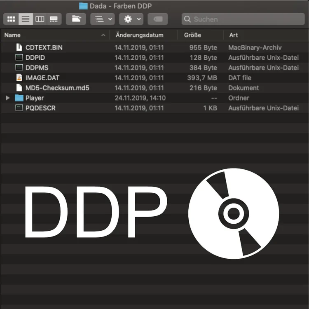The width and height of the screenshot is (309, 309).
Task: Click the folder proxy icon in title bar
Action: point(83,6)
